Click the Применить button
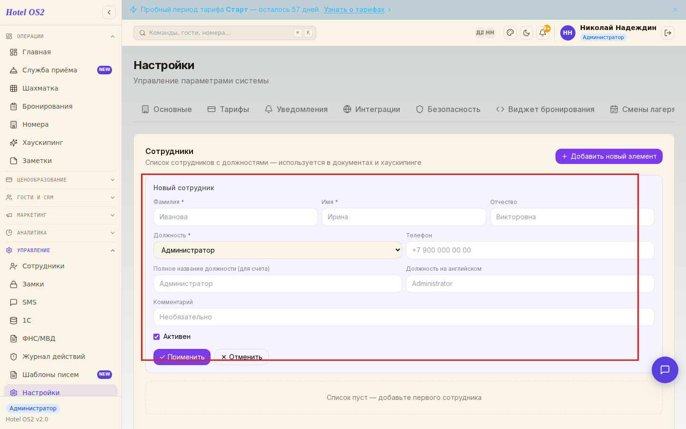The height and width of the screenshot is (429, 686). click(x=182, y=357)
